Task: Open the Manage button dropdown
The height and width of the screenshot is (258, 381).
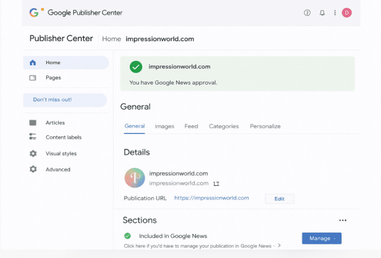Action: (x=322, y=238)
